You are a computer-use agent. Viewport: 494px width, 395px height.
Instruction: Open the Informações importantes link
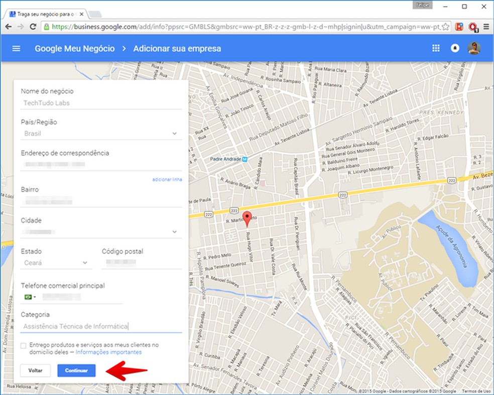pos(108,352)
